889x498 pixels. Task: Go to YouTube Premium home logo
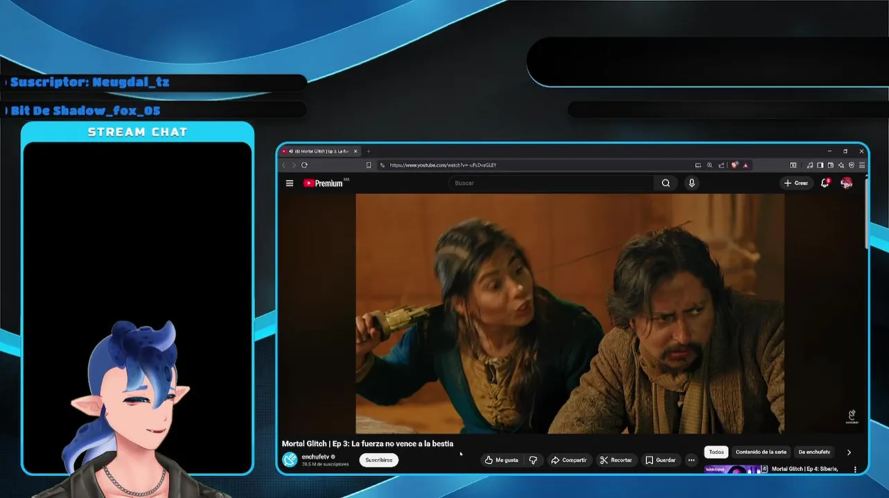[324, 183]
